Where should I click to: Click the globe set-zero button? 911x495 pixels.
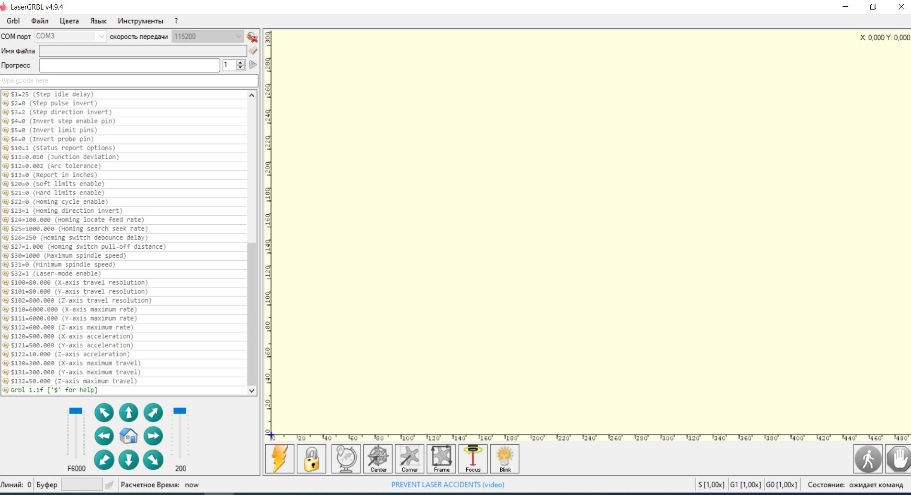click(x=346, y=459)
